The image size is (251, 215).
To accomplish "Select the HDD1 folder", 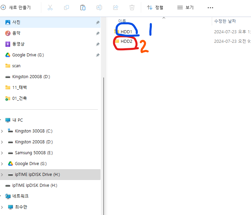I will point(126,32).
